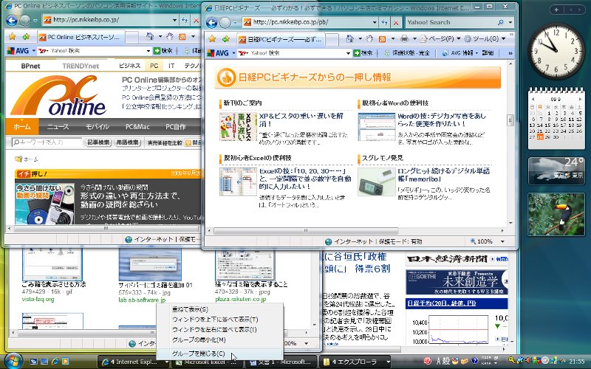Go Home in the Nikkei PC Beginners window
Viewport: 591px width, 369px height.
349,39
